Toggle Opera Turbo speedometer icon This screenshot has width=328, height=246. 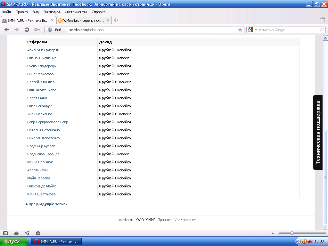pyautogui.click(x=38, y=233)
